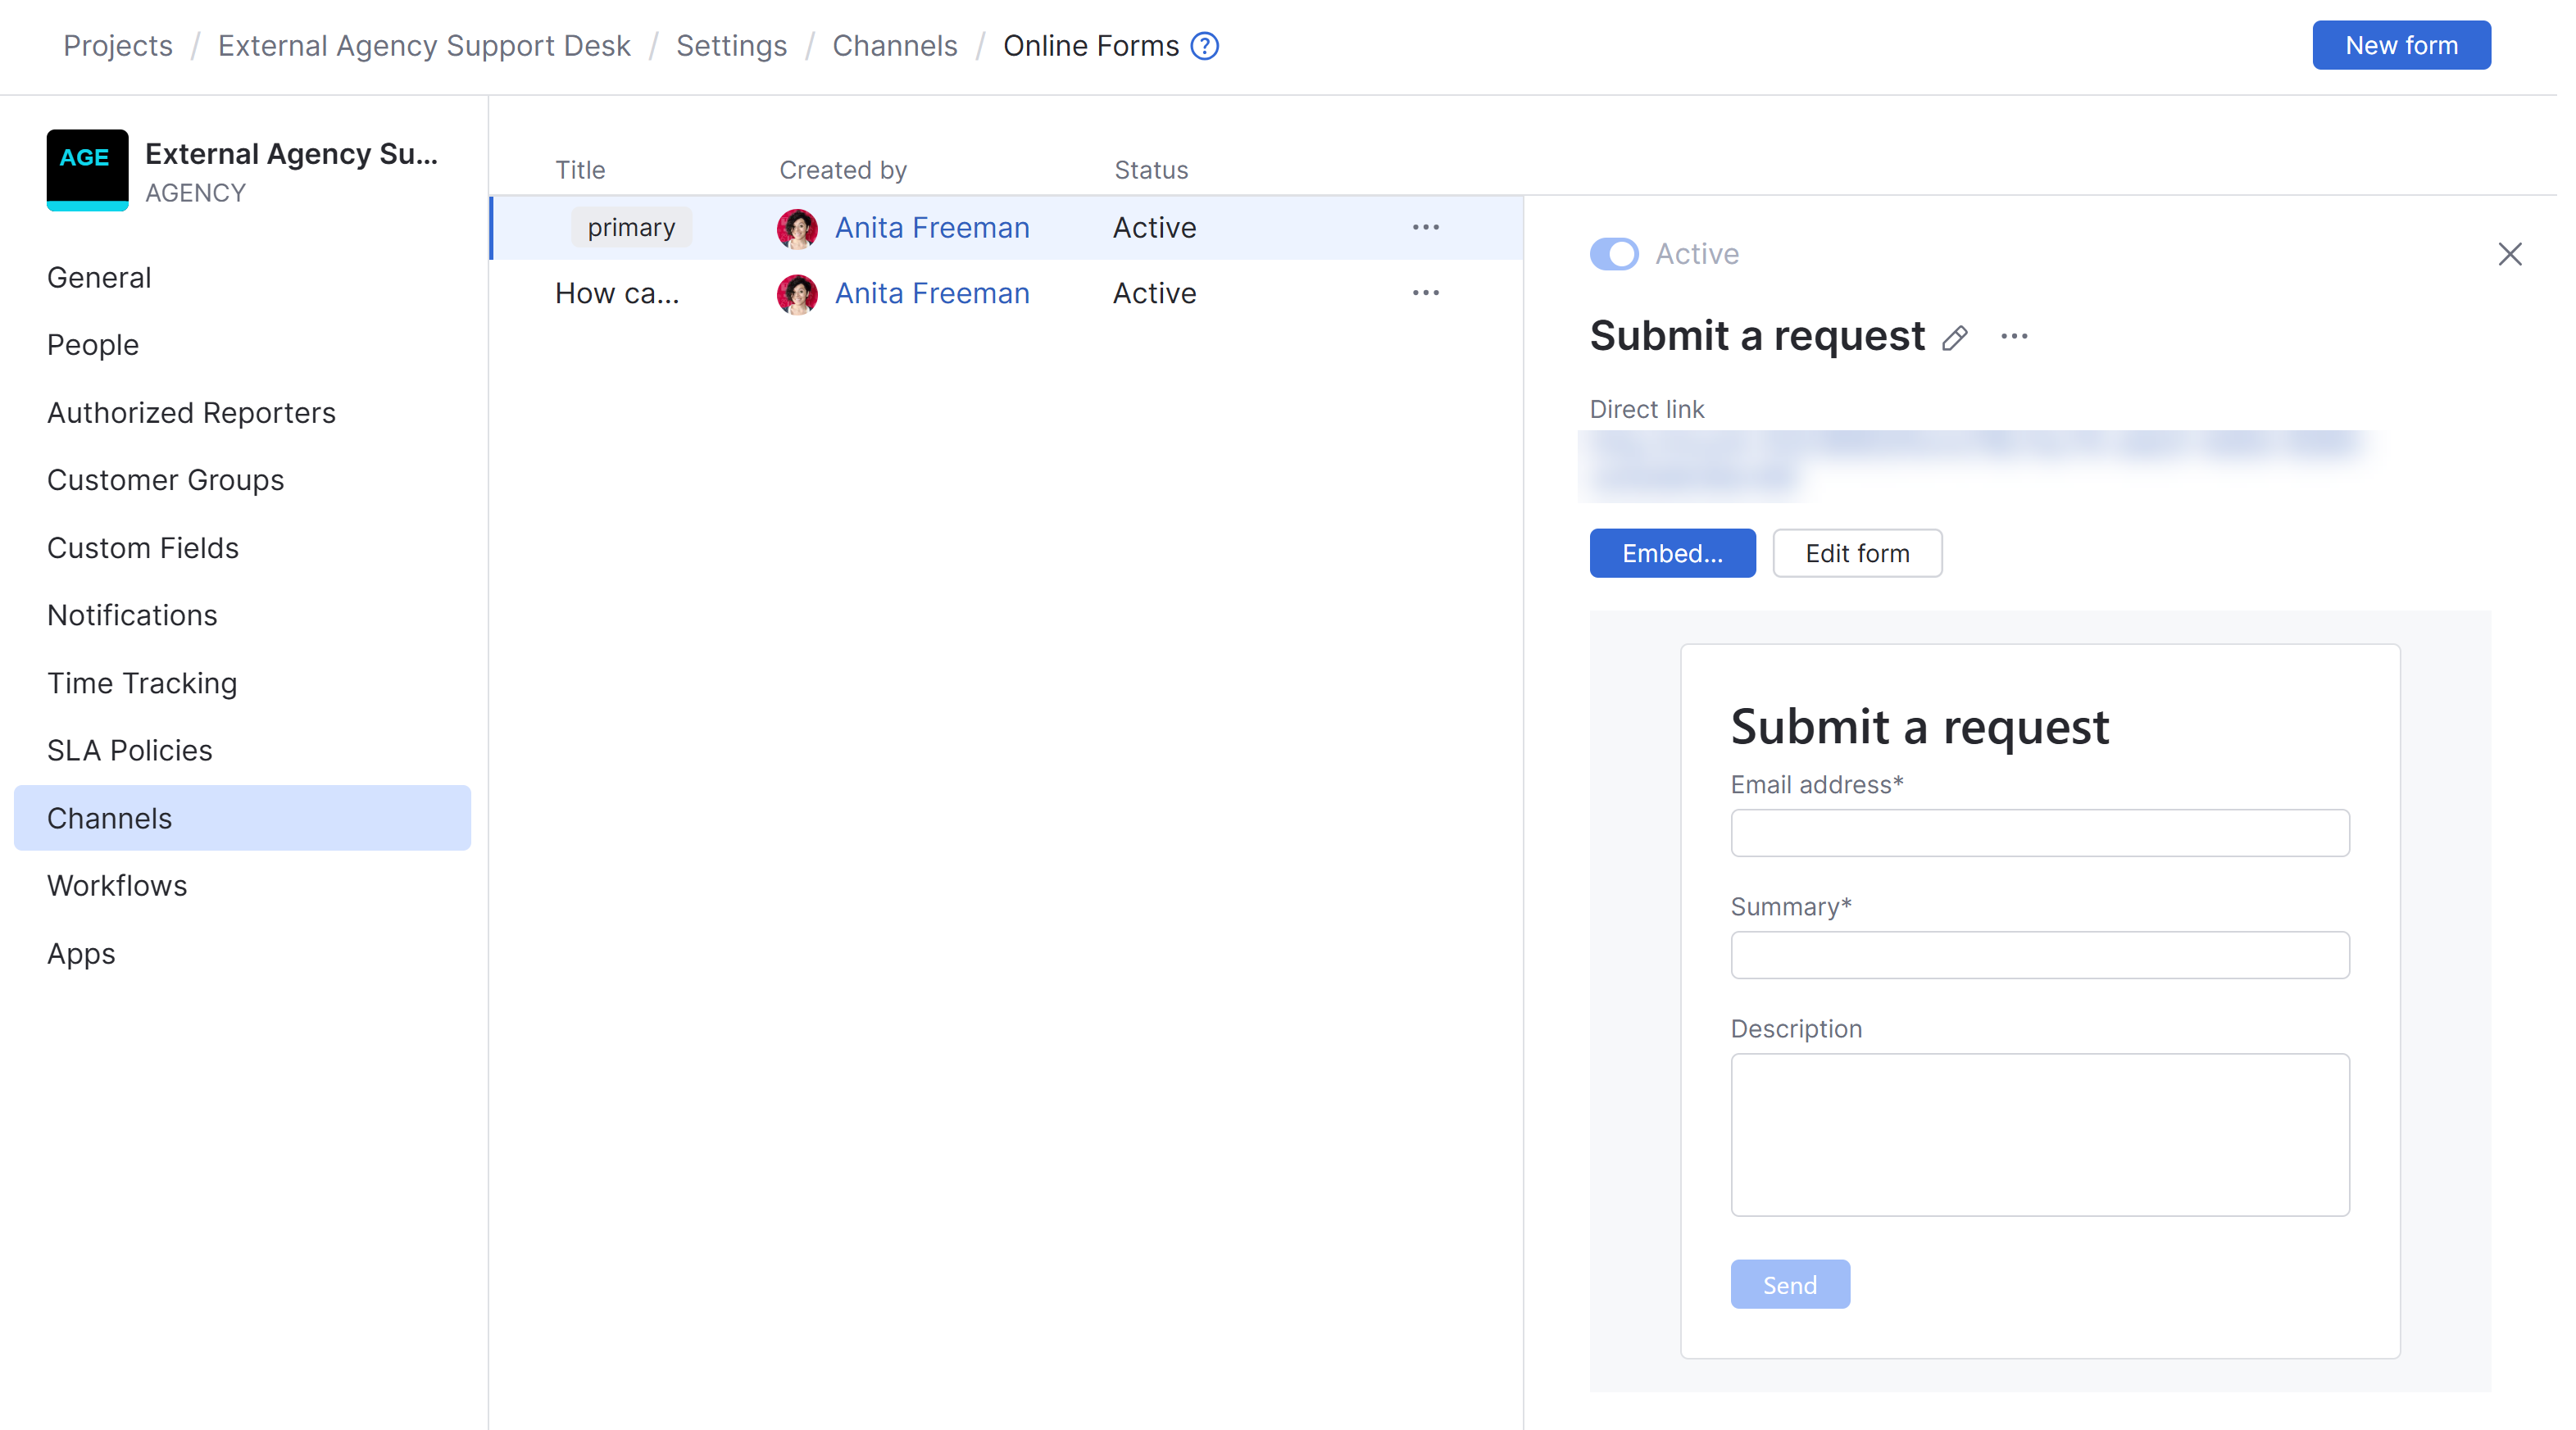Open Workflows in sidebar
The image size is (2576, 1430).
117,886
